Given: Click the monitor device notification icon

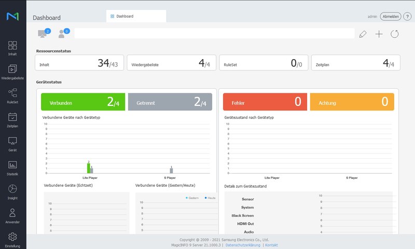Looking at the screenshot, I should click(x=43, y=34).
